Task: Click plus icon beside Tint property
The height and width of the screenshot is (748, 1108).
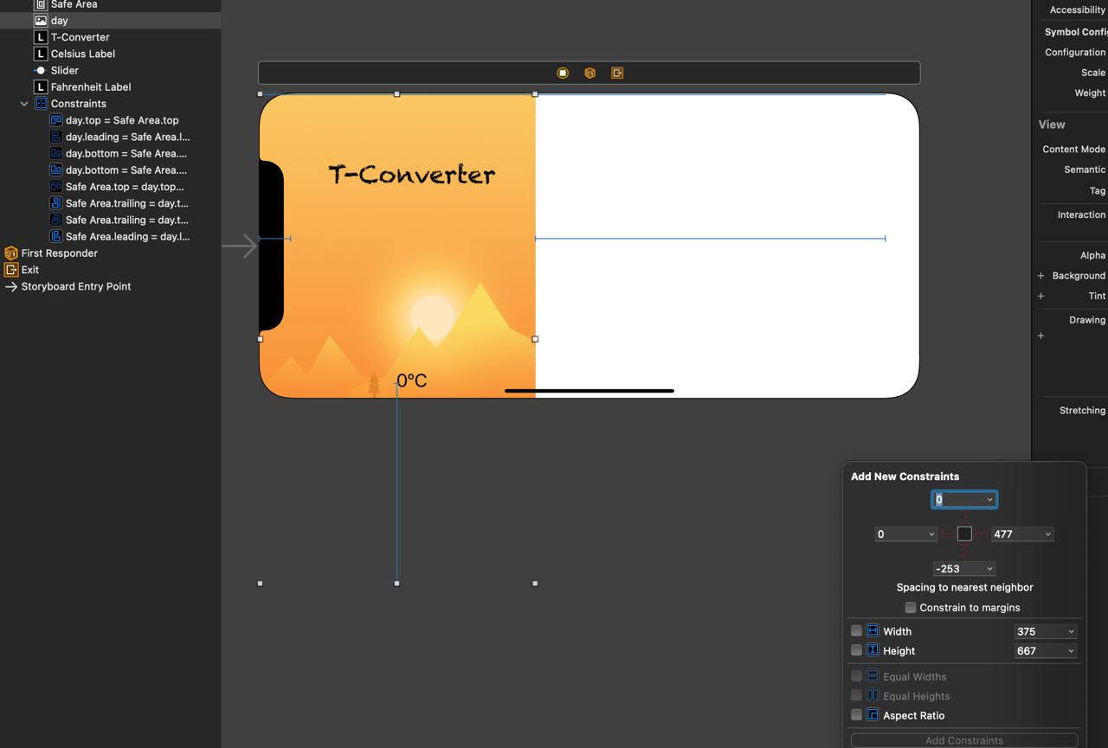Action: [1040, 296]
